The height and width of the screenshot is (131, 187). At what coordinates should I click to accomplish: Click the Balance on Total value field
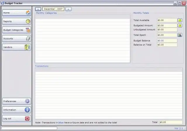167,45
